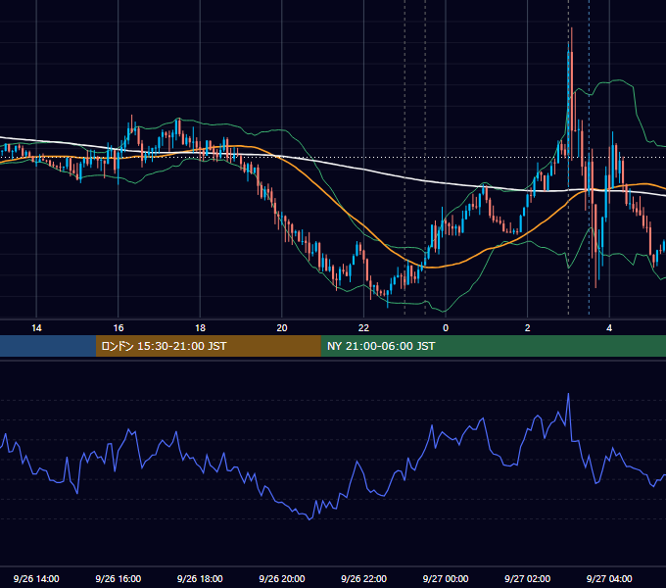This screenshot has width=666, height=588.
Task: Click the NY 21:00-06:00 JST session bar
Action: click(x=493, y=346)
